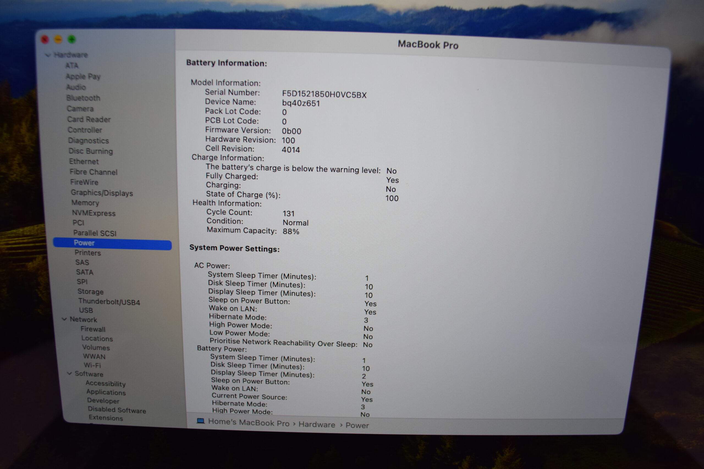The image size is (704, 469).
Task: Click firmware version value 0b00
Action: [291, 131]
